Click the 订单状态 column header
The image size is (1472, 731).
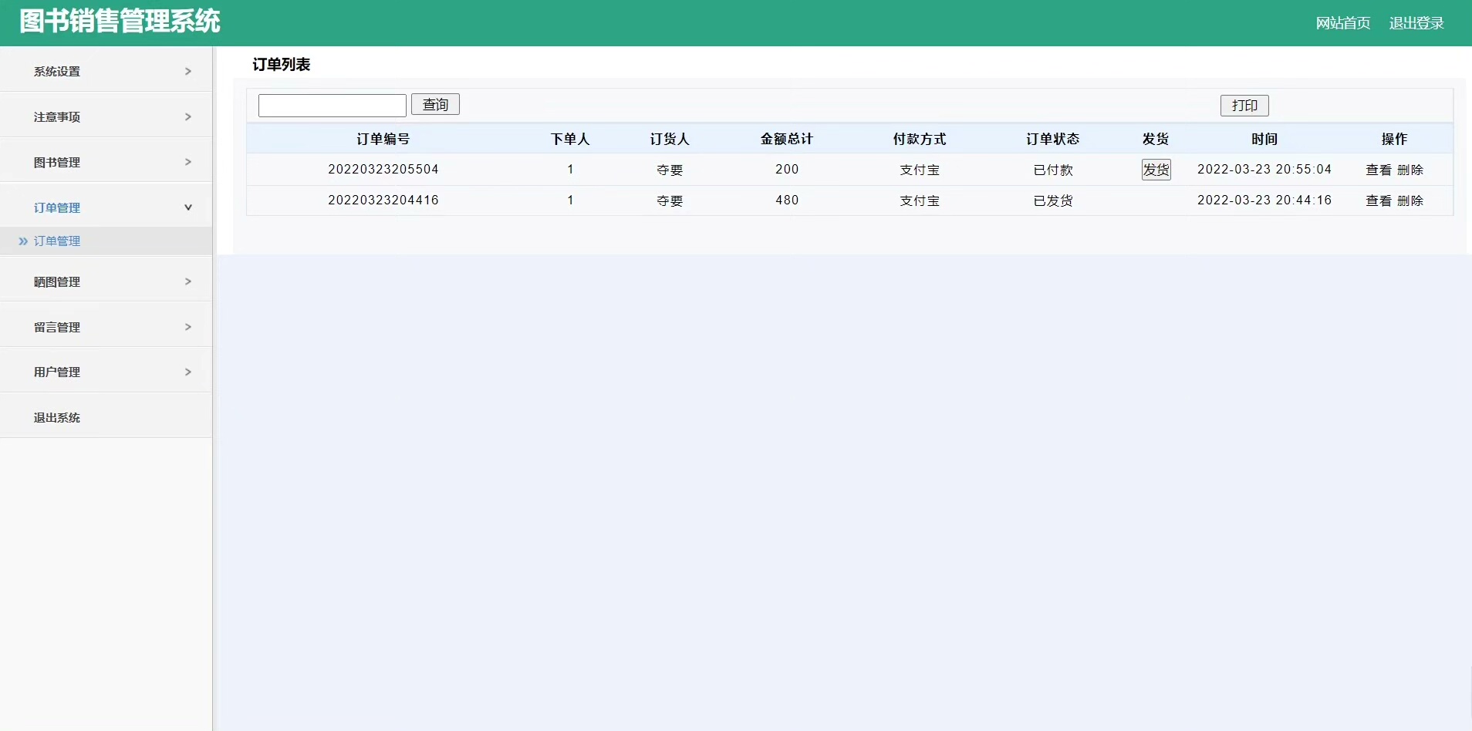(1053, 139)
